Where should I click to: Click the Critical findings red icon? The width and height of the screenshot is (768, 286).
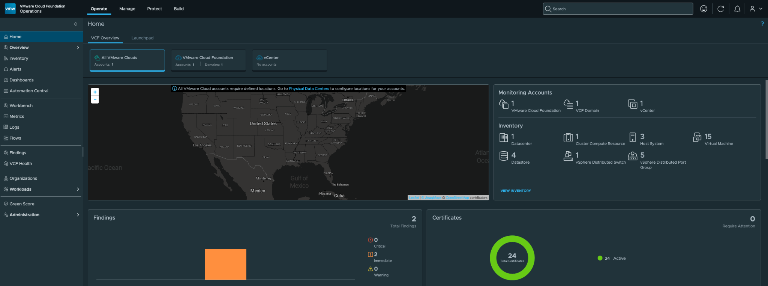370,240
